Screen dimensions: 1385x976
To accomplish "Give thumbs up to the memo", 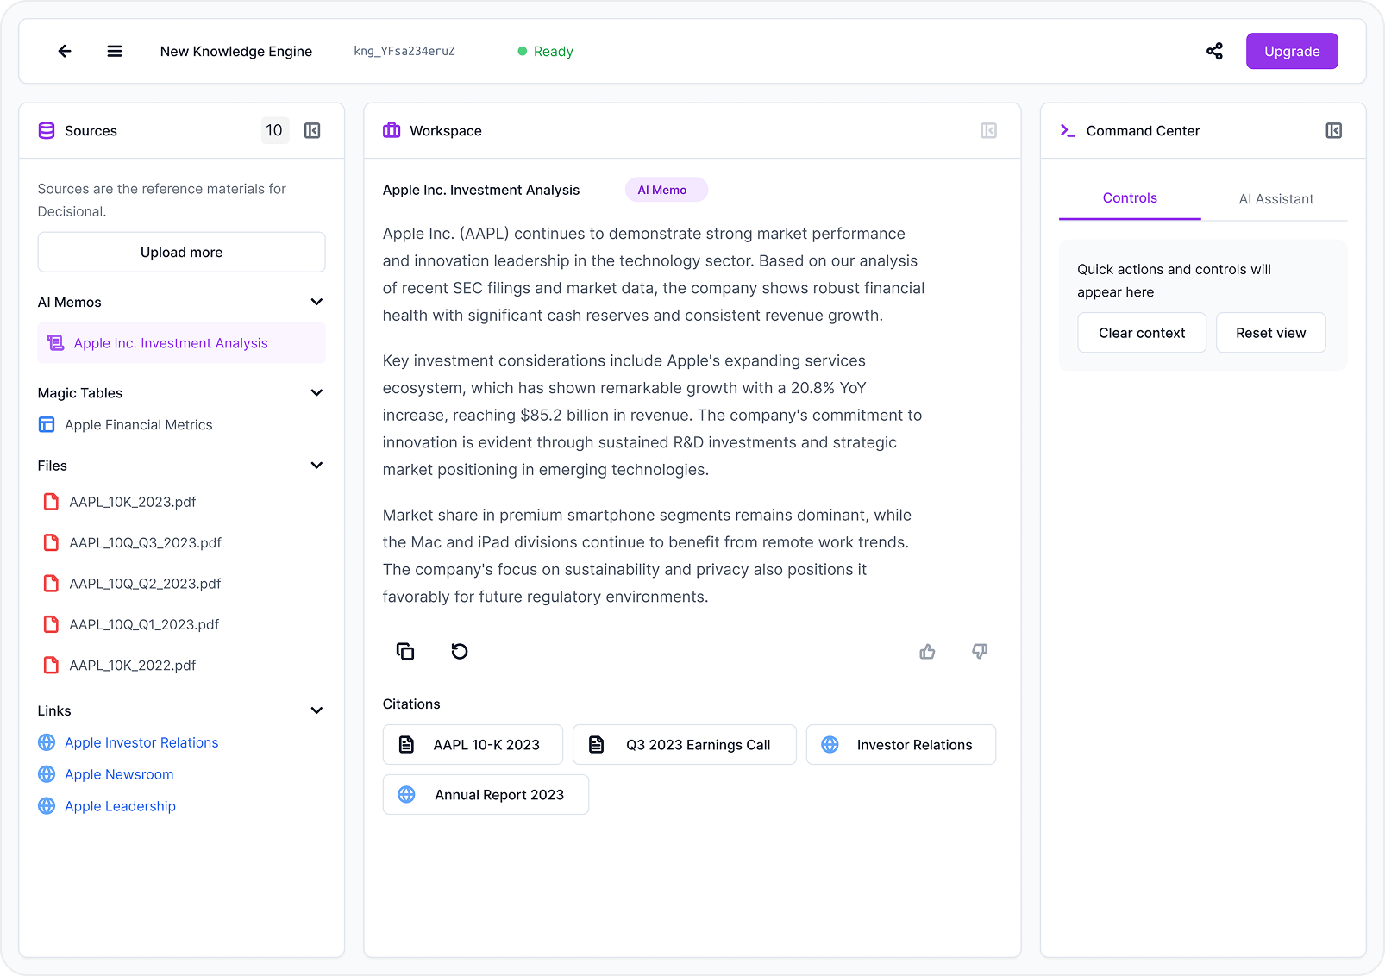I will (x=927, y=652).
